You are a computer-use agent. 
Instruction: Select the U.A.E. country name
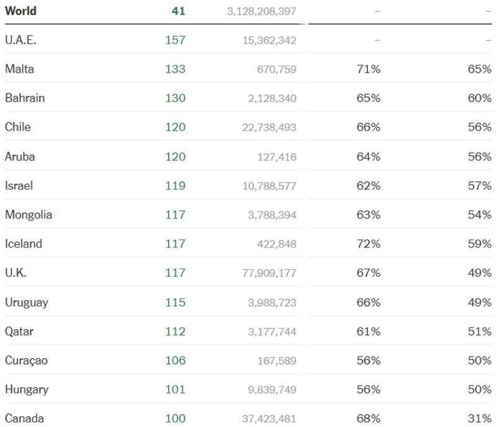[20, 40]
